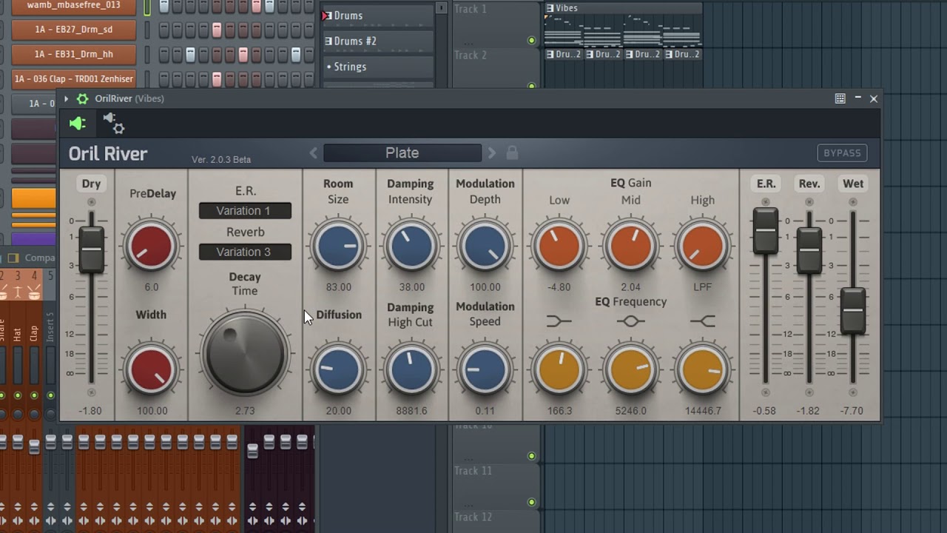This screenshot has width=947, height=533.
Task: Select the Drums #2 pattern
Action: 378,41
